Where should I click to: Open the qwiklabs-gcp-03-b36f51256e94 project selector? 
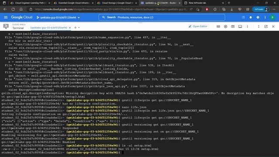pyautogui.click(x=58, y=17)
